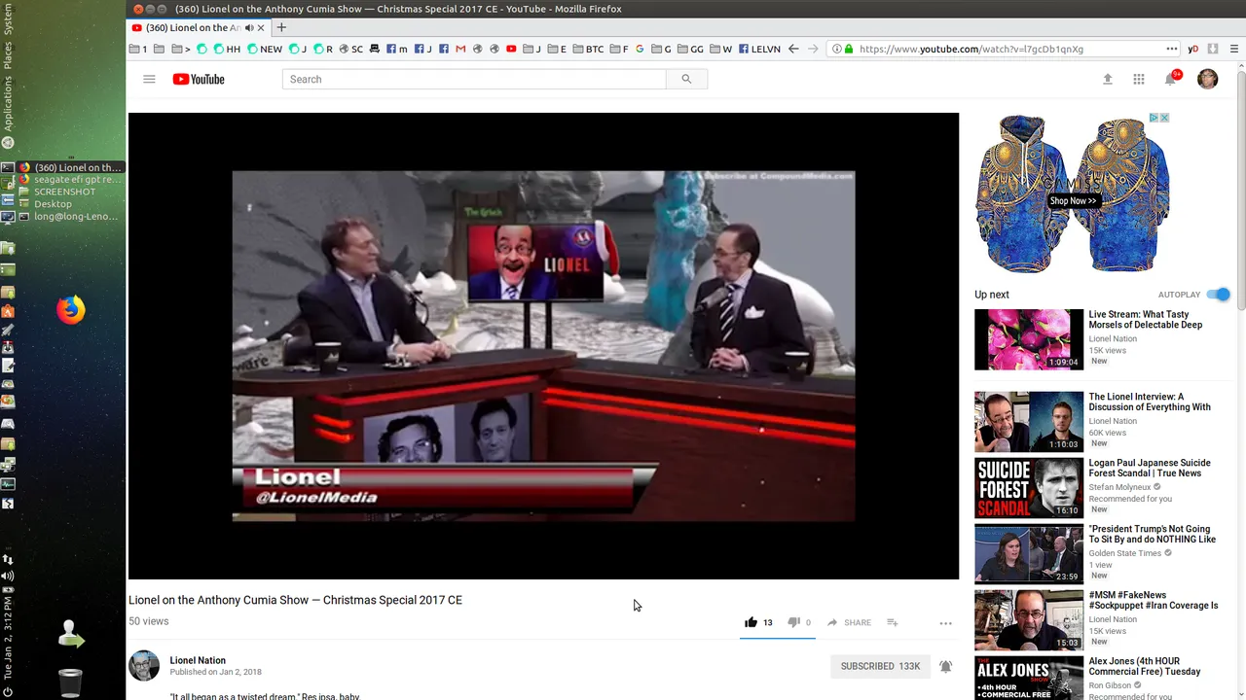Open the volume control in the system panel
The height and width of the screenshot is (700, 1246).
pos(8,576)
